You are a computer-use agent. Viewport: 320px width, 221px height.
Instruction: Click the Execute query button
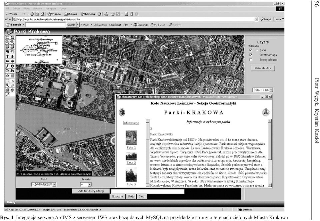click(118, 196)
